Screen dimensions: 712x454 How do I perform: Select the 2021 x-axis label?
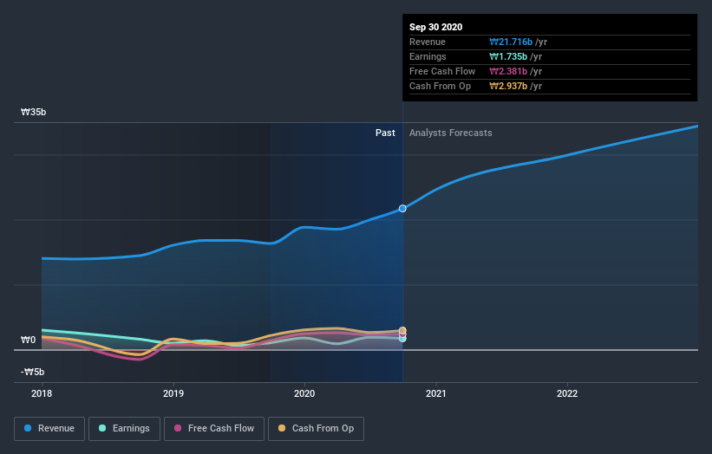pyautogui.click(x=436, y=393)
